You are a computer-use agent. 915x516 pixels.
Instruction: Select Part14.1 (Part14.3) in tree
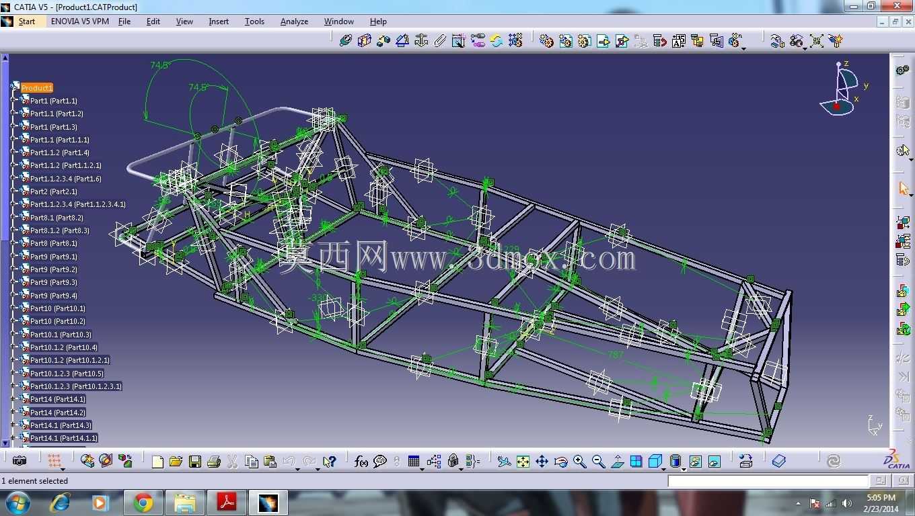click(61, 425)
